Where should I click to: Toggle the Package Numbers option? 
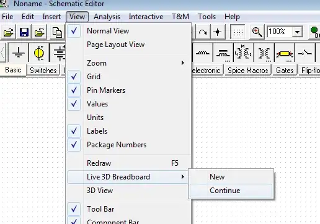click(x=128, y=145)
